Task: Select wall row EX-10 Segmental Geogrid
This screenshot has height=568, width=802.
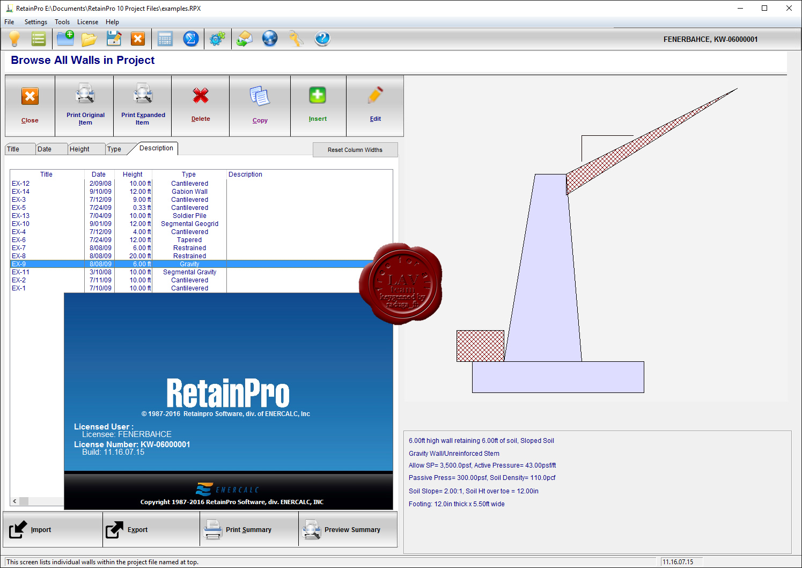Action: tap(201, 224)
